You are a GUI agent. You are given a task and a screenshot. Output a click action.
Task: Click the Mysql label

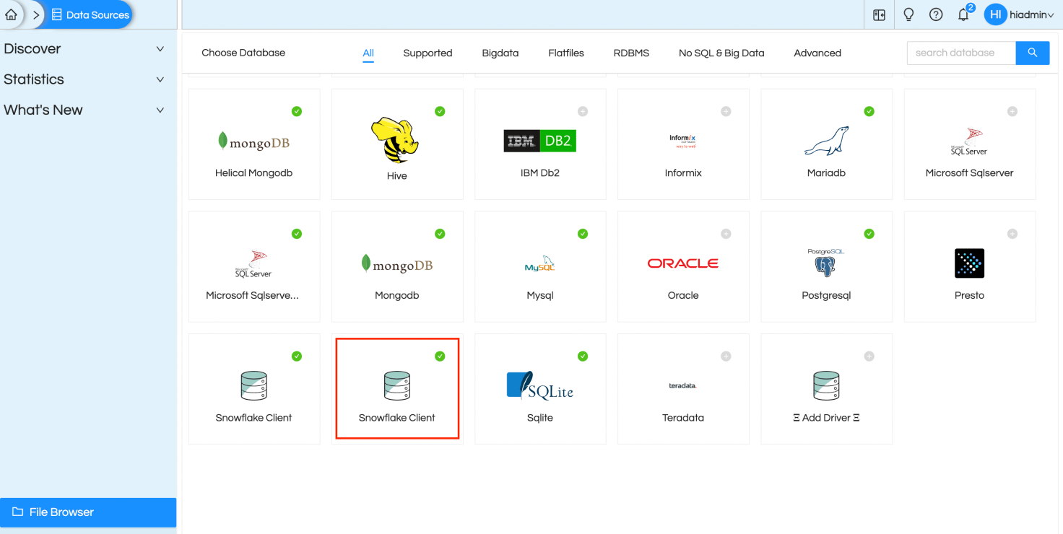pos(540,295)
